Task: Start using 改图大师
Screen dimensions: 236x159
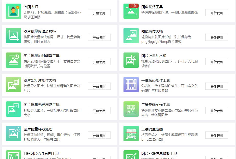Action: 99,13
